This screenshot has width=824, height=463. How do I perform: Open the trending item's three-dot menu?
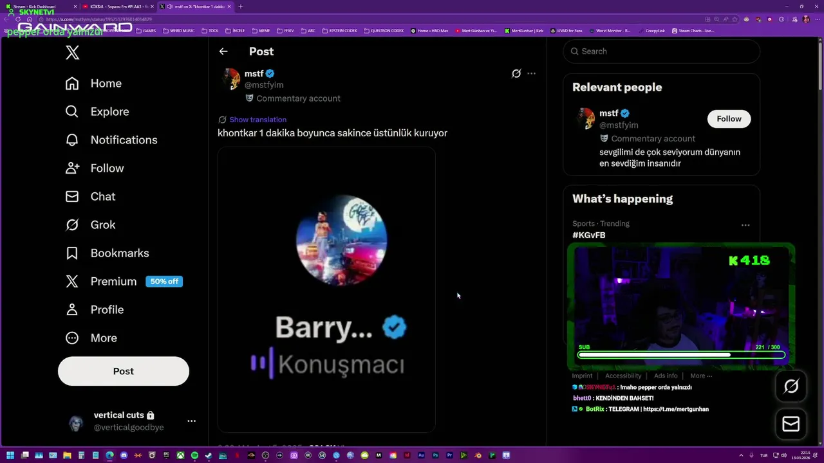[745, 225]
